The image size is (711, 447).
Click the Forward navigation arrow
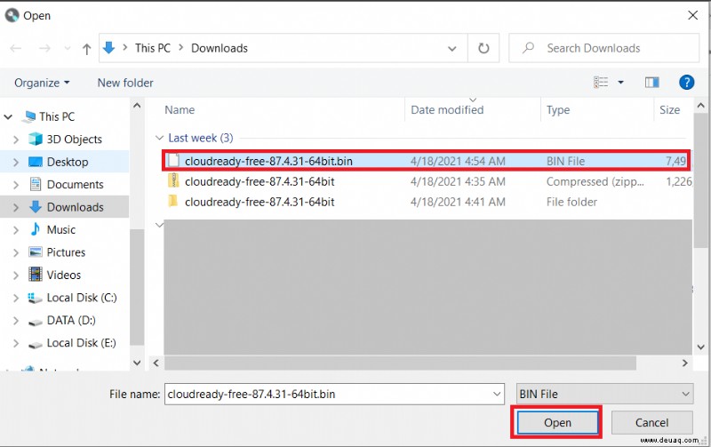(44, 48)
